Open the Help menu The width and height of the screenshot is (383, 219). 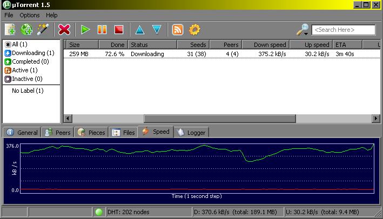pos(51,15)
